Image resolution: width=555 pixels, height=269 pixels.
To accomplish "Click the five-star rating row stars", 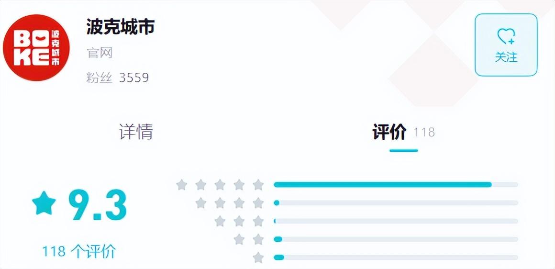I will (220, 185).
